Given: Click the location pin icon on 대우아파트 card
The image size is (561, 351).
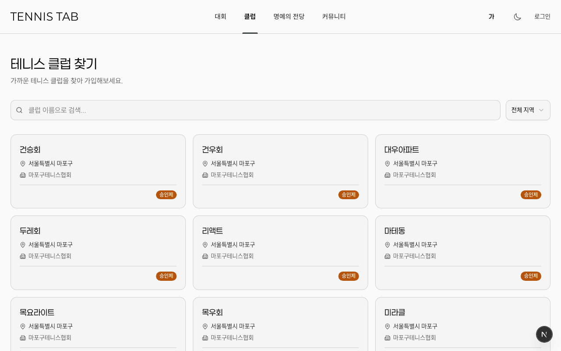Looking at the screenshot, I should [387, 164].
